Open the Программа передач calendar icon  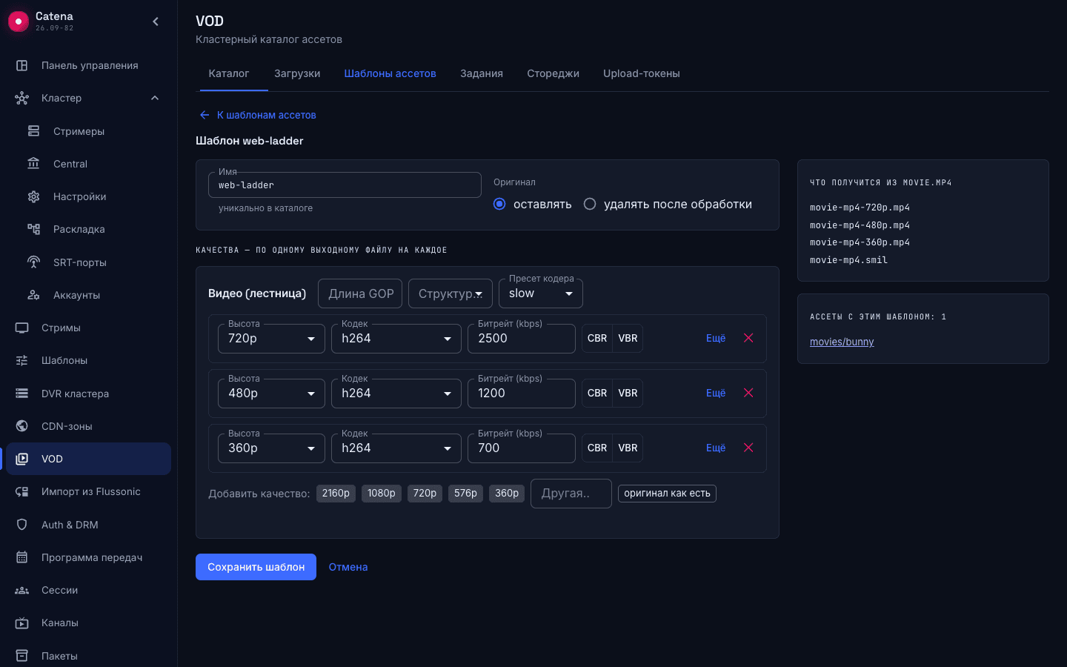22,557
